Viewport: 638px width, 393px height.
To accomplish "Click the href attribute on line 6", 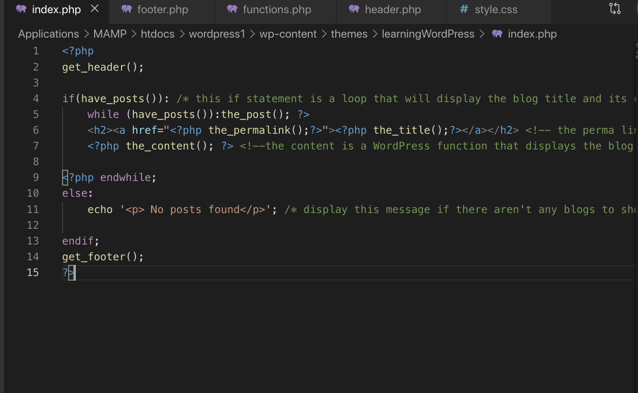I will pyautogui.click(x=144, y=130).
